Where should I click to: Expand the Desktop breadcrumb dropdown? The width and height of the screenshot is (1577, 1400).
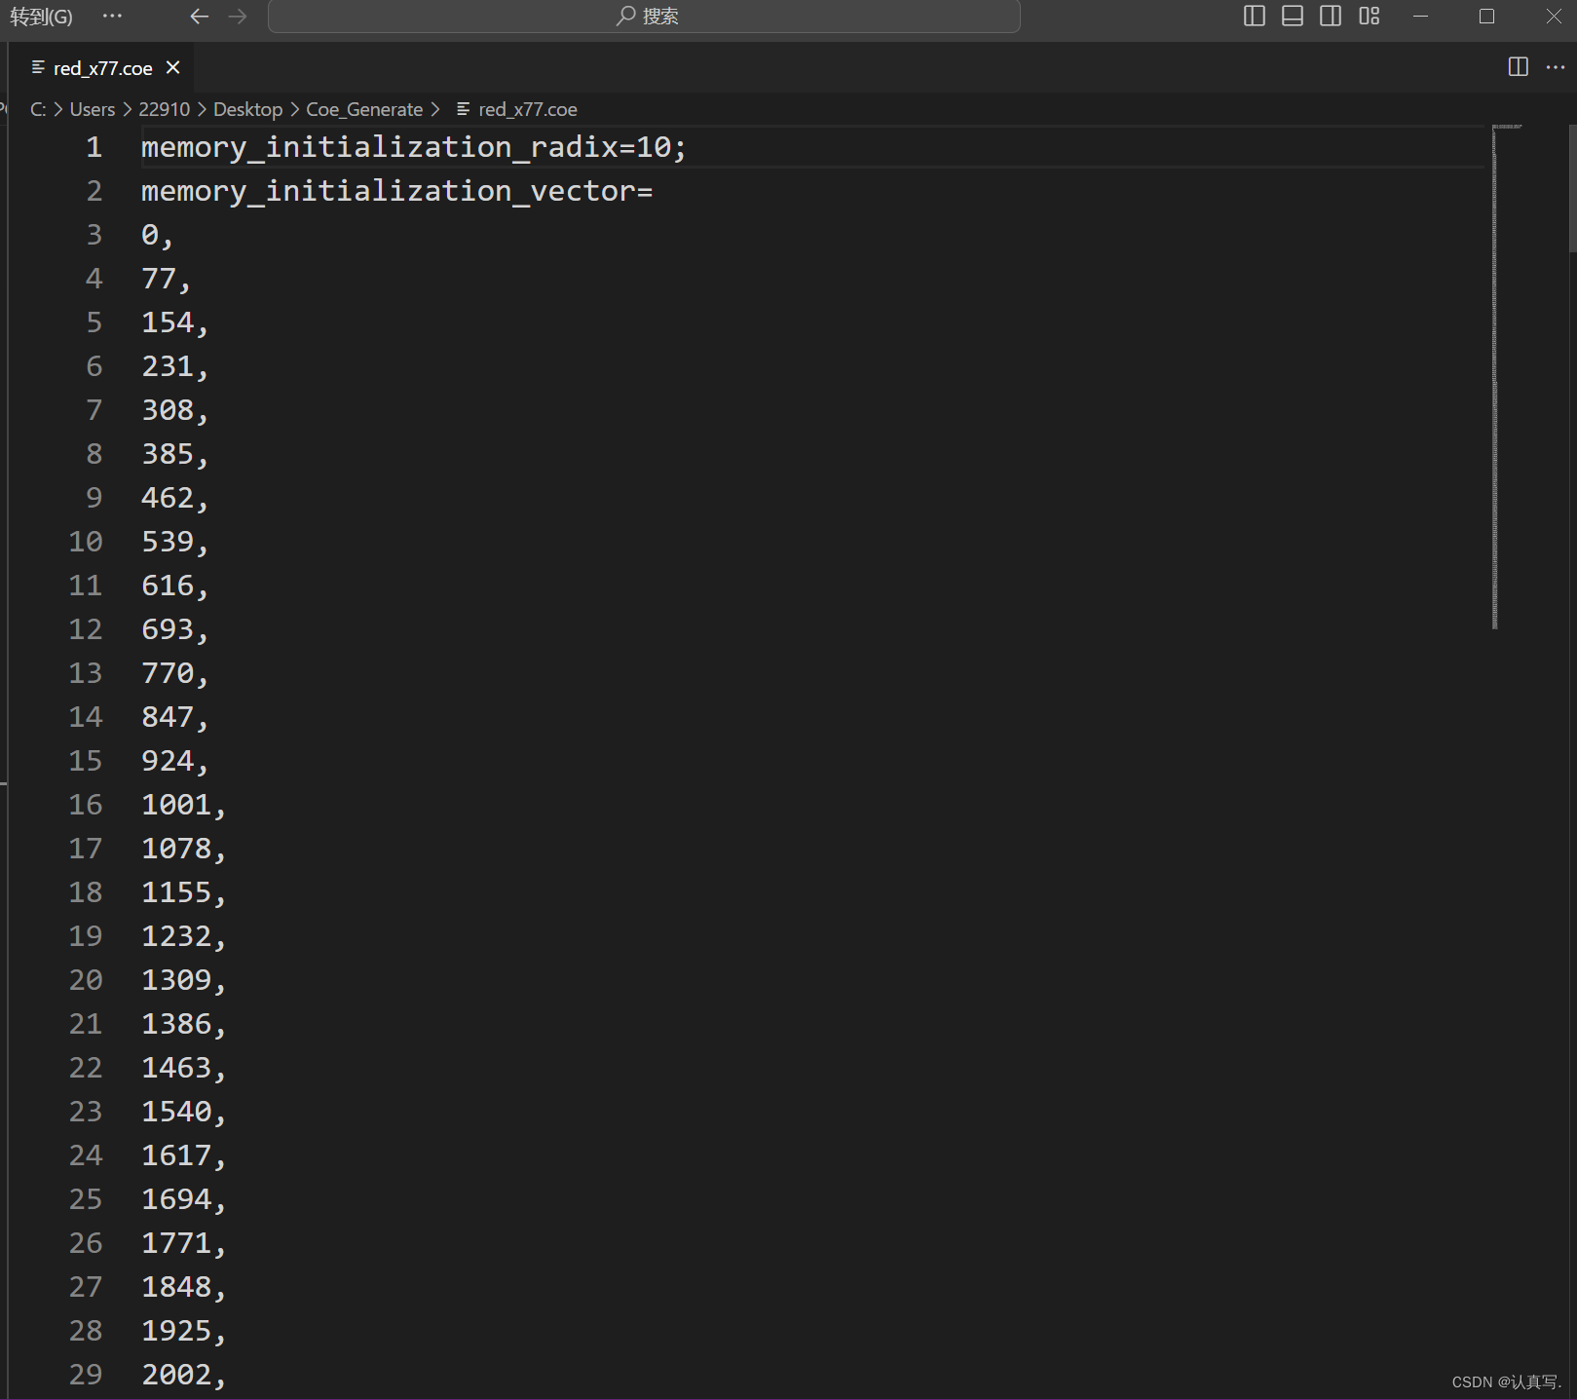247,109
